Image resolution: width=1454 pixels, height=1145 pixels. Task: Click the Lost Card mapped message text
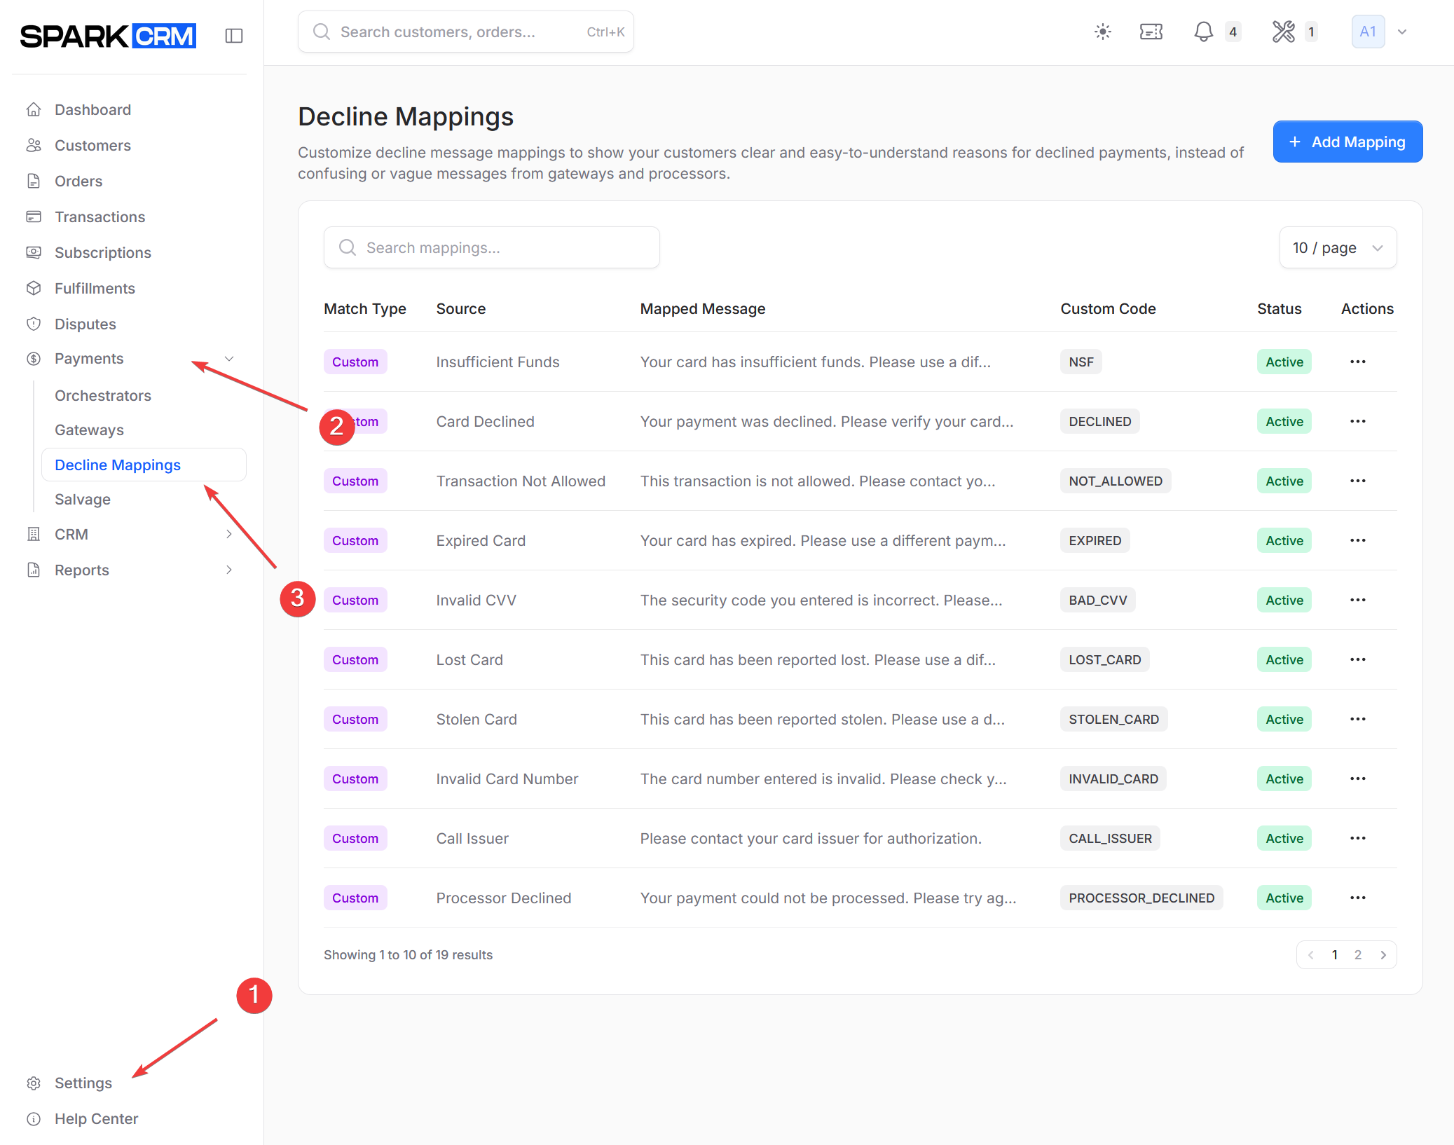(817, 659)
